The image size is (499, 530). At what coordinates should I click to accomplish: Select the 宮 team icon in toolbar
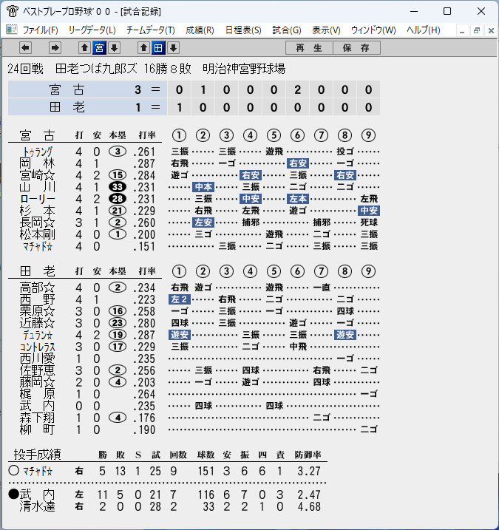point(99,47)
